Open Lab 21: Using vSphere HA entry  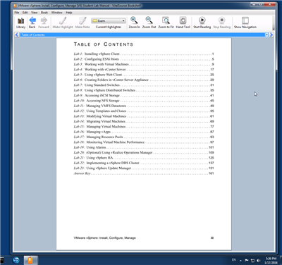pos(144,158)
